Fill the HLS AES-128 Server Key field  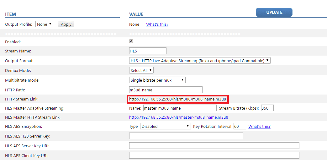click(x=186, y=136)
